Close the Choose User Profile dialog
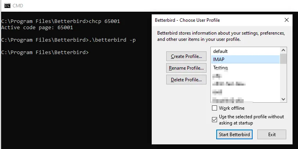The height and width of the screenshot is (149, 298). 287,20
